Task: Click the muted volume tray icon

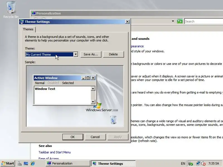Action: 203,164
